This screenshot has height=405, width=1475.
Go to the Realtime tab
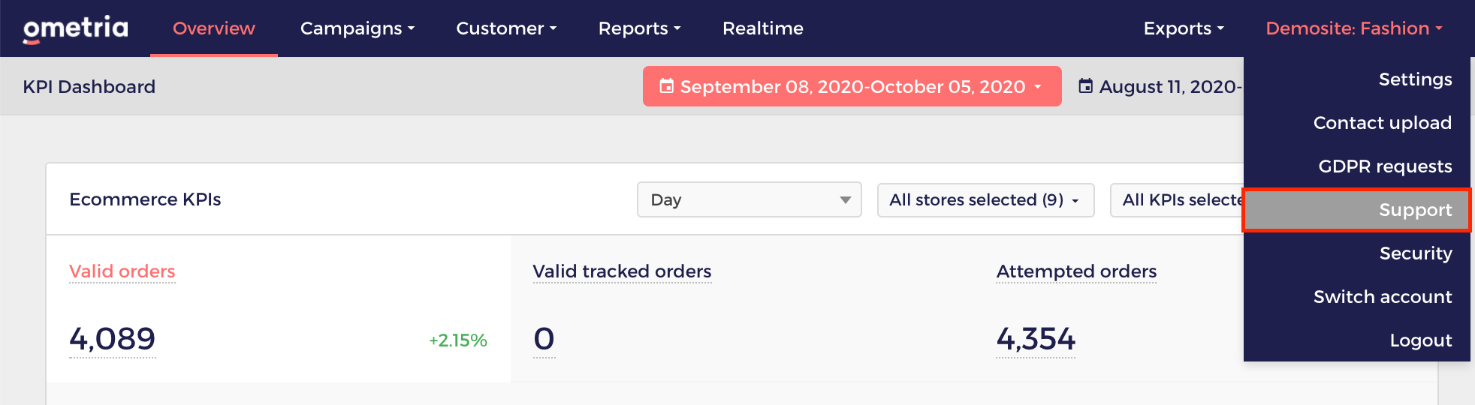pos(762,28)
